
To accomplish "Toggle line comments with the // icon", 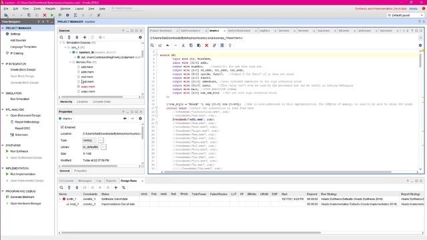I will click(214, 45).
